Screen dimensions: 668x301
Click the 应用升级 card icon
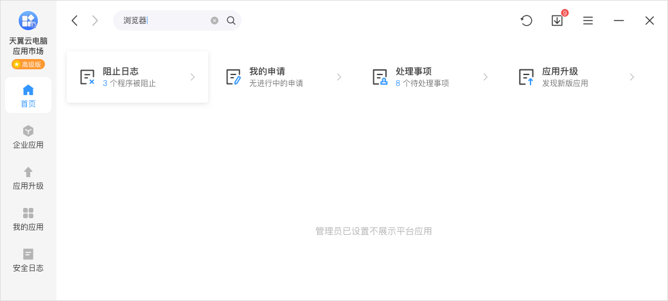pyautogui.click(x=527, y=77)
